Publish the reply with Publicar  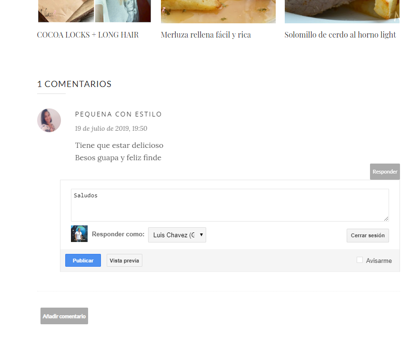[83, 261]
